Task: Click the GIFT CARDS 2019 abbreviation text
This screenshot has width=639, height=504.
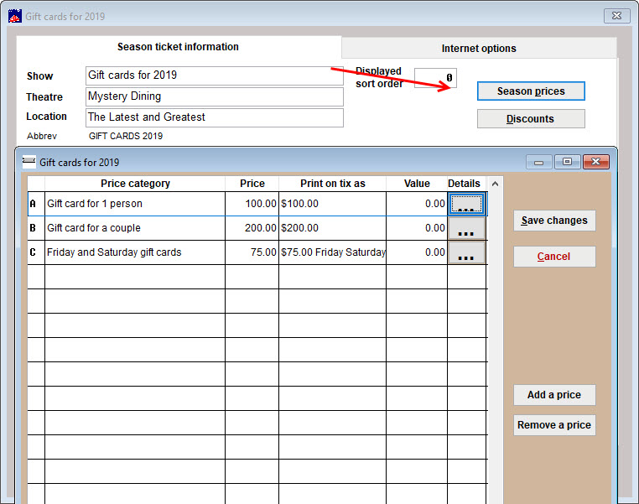Action: [126, 136]
